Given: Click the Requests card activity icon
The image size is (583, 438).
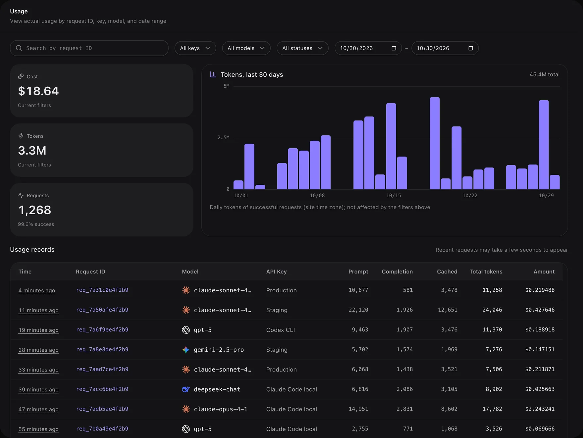Looking at the screenshot, I should [x=21, y=195].
